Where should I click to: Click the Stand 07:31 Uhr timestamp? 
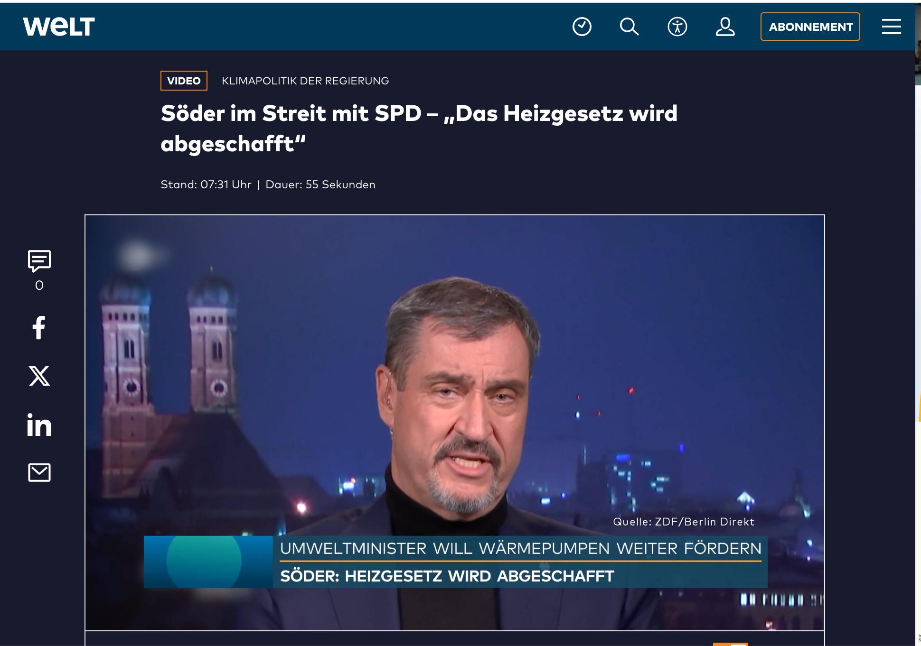tap(206, 185)
